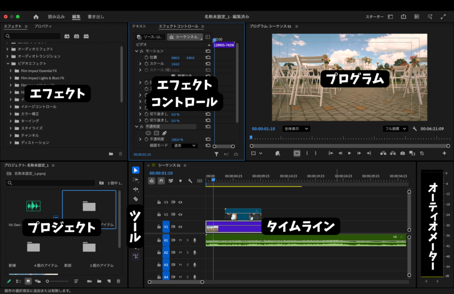This screenshot has height=294, width=454.
Task: Toggle full screen arrows icon in header
Action: click(x=443, y=17)
